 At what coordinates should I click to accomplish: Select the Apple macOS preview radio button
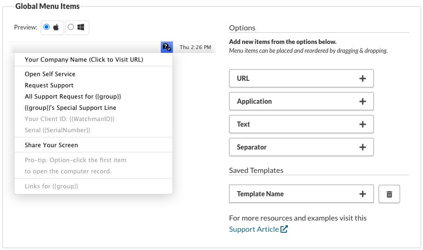pos(46,27)
